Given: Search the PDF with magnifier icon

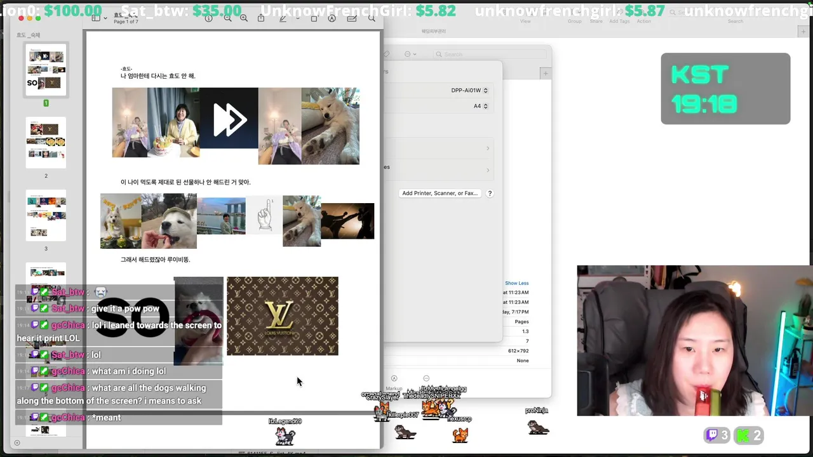Looking at the screenshot, I should [x=372, y=18].
